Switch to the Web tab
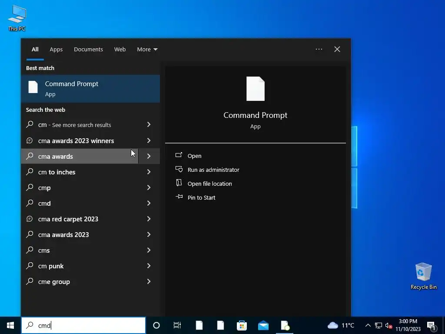Screen dimensions: 445x334 click(120, 50)
